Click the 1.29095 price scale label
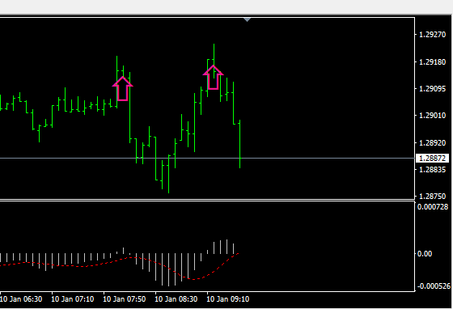This screenshot has height=309, width=453. tap(432, 89)
